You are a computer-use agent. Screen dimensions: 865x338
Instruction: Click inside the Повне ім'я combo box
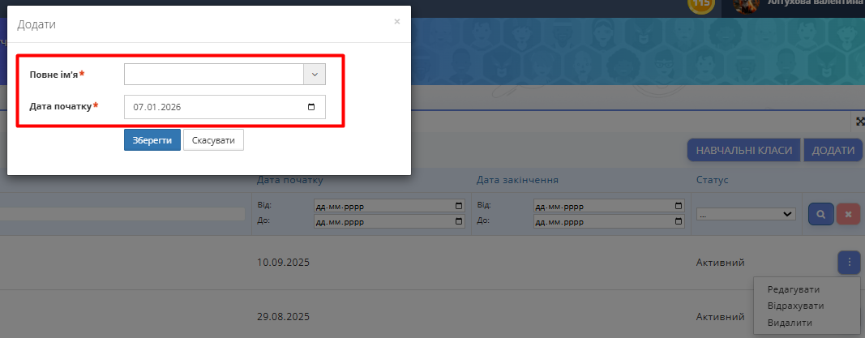pyautogui.click(x=214, y=75)
